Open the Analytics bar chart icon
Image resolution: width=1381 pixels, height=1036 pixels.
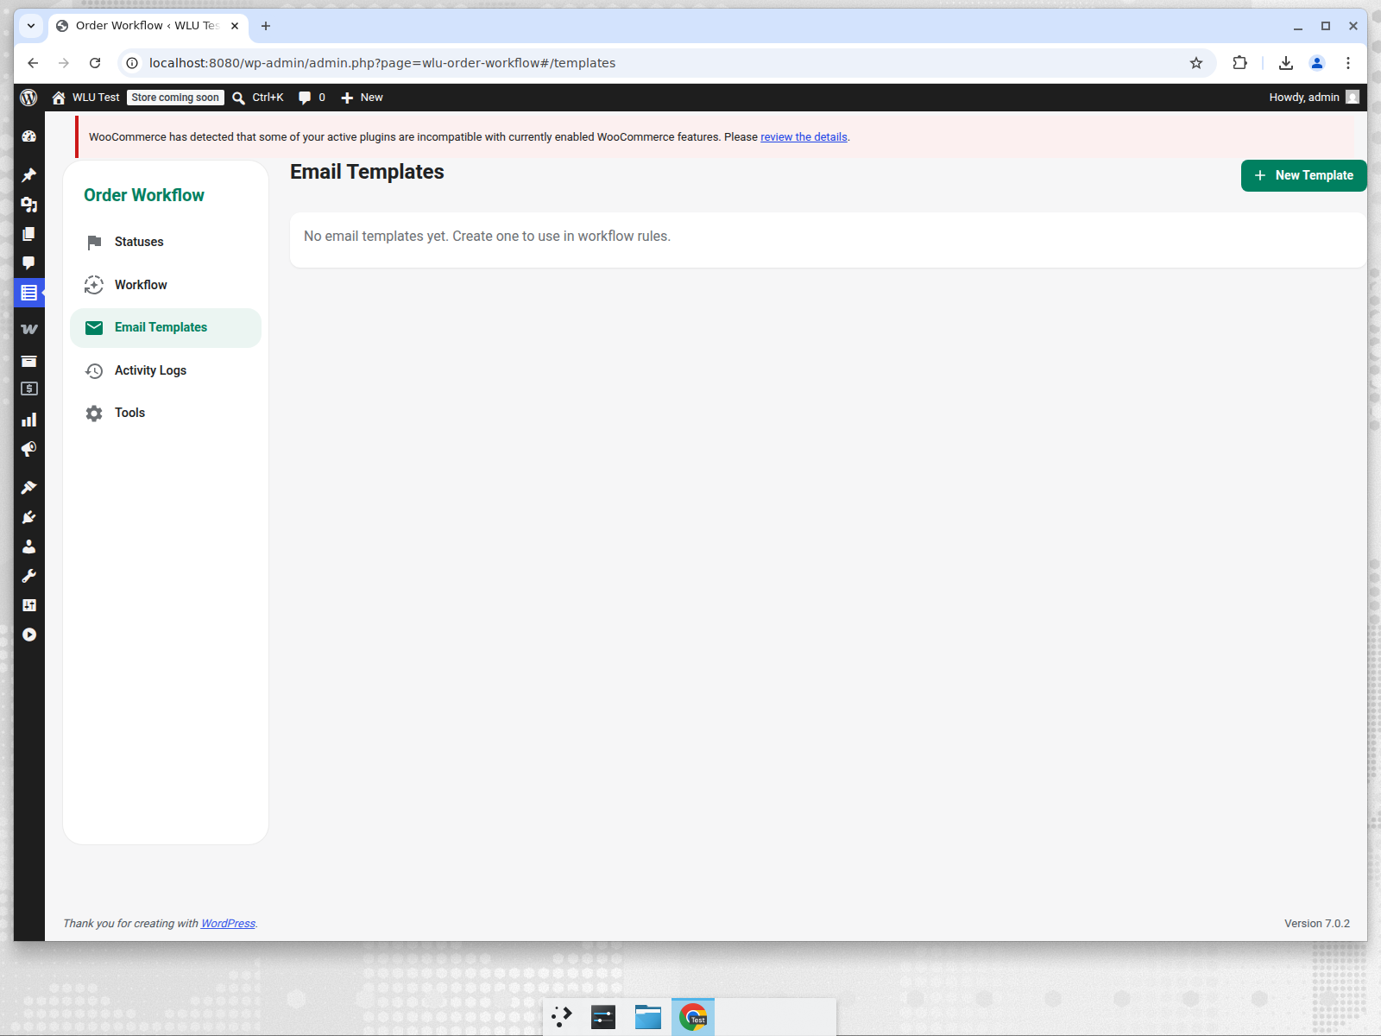pos(28,420)
